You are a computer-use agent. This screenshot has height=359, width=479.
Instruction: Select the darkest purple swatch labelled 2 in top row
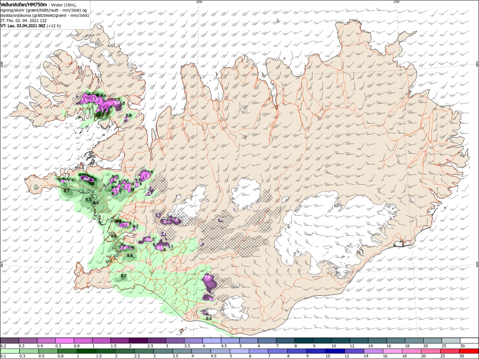coord(138,341)
